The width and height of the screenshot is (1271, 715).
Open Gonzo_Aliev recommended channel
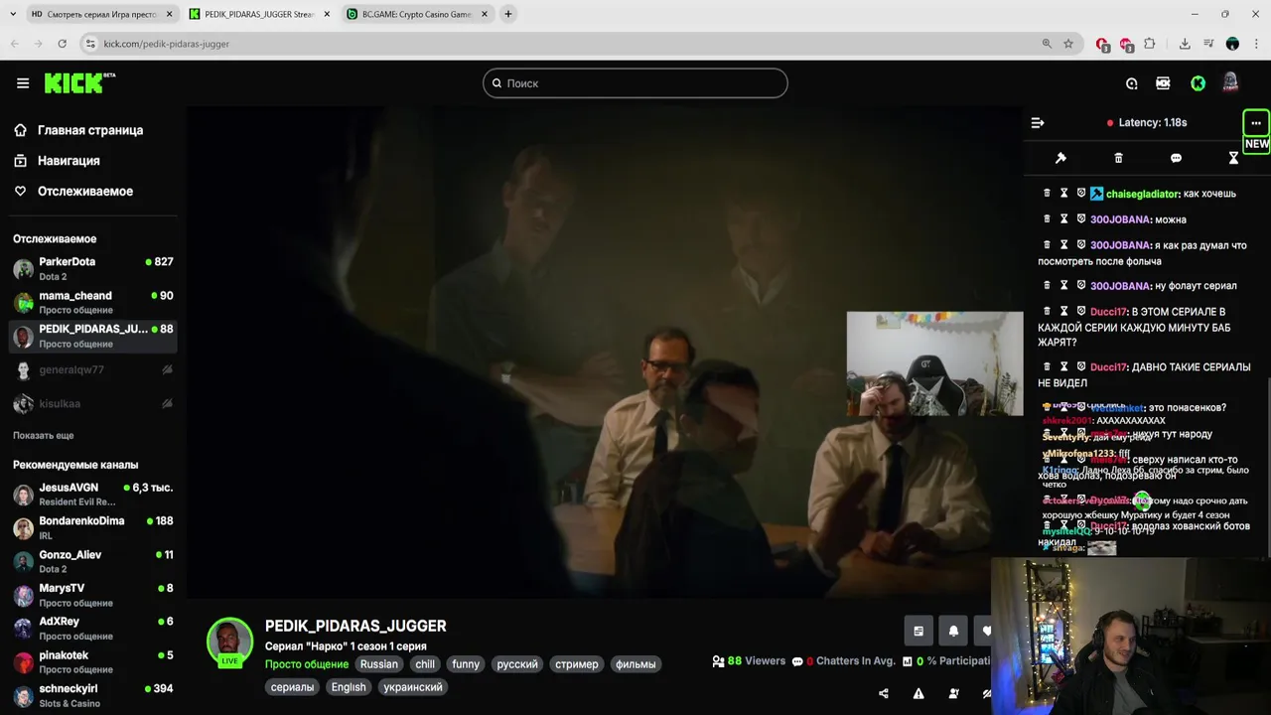point(93,562)
